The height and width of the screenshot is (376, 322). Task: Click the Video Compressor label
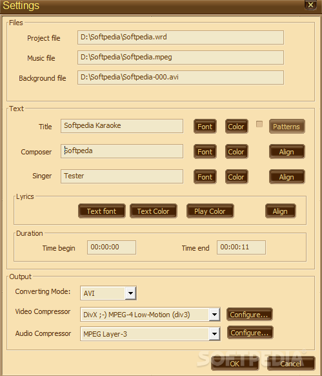click(43, 311)
